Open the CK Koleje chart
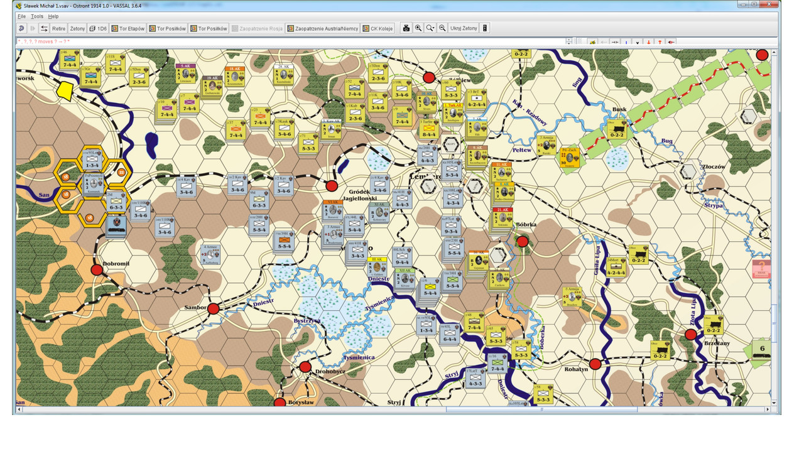 (x=378, y=28)
